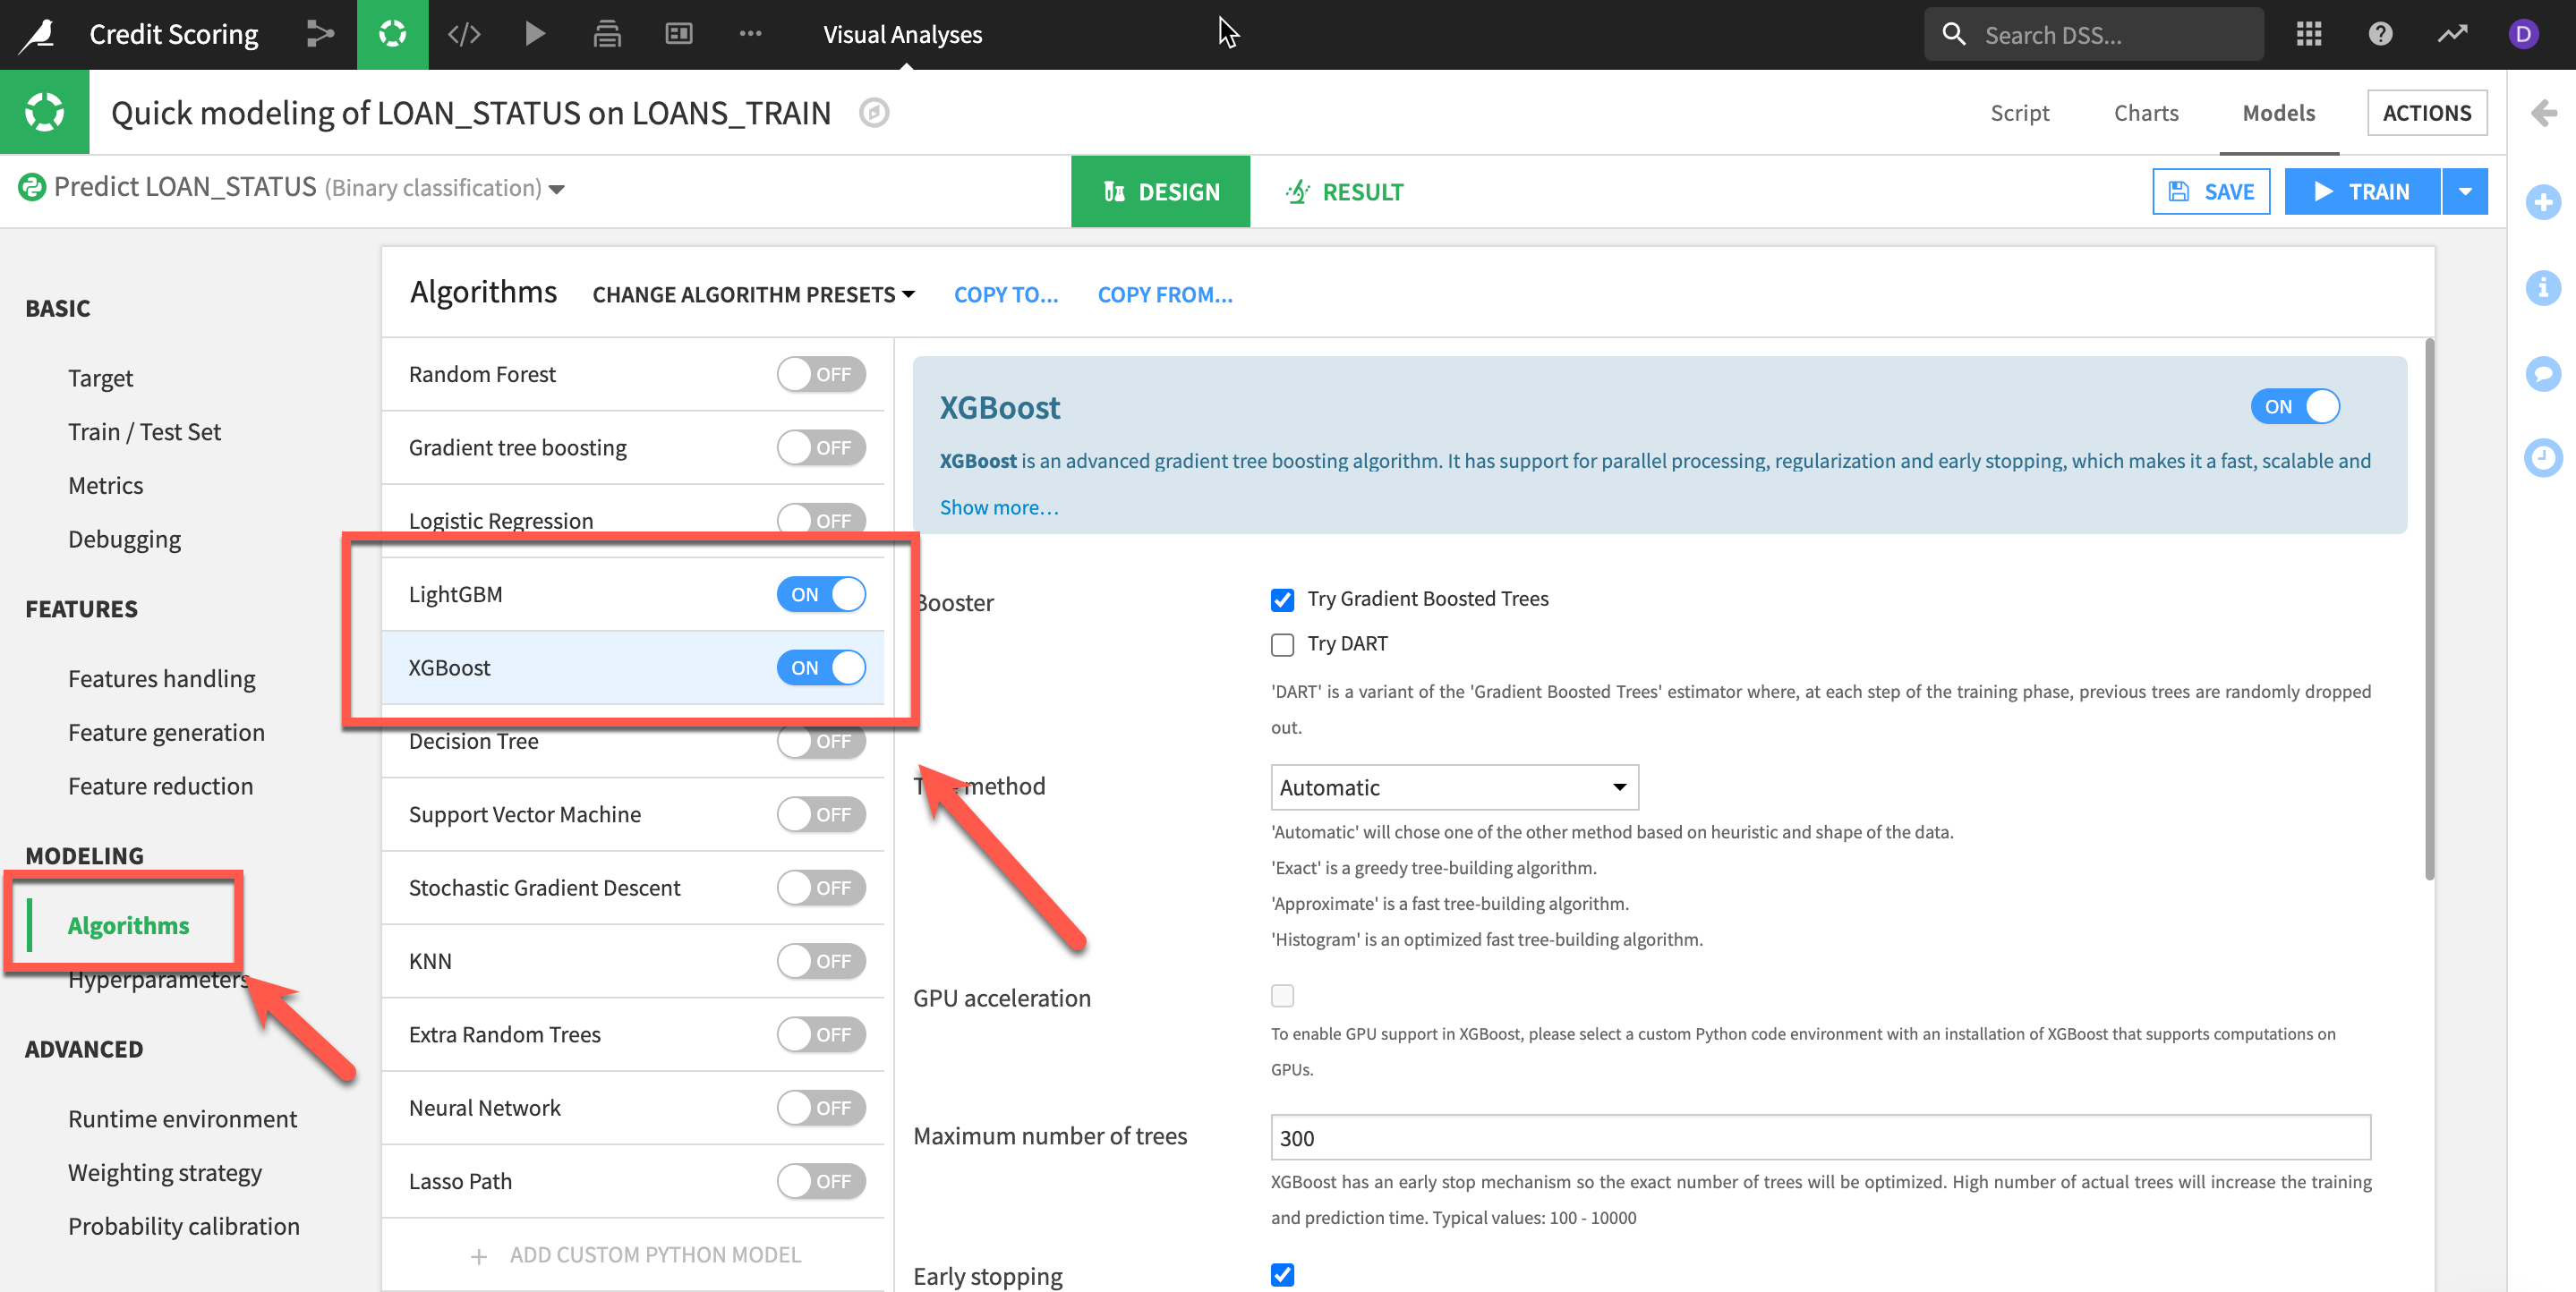Open the help question mark icon
The image size is (2576, 1292).
click(2380, 34)
